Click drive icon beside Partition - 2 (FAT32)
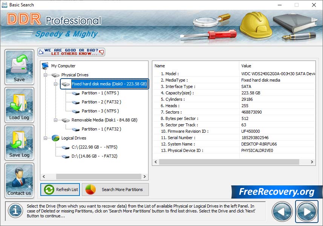 [76, 102]
